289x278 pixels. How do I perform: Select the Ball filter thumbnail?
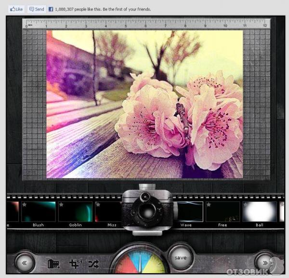click(x=259, y=212)
